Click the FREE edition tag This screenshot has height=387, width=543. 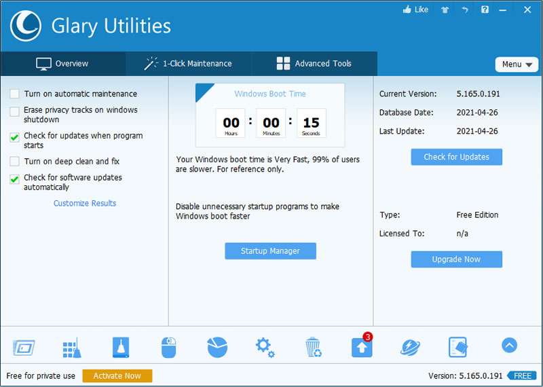[x=521, y=376]
